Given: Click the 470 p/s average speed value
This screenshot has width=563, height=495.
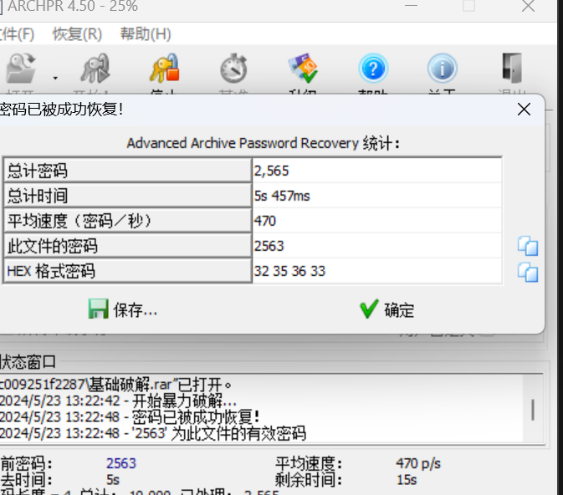Looking at the screenshot, I should (x=418, y=463).
